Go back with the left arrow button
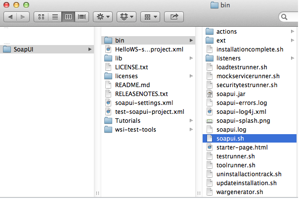This screenshot has height=199, width=299. (x=10, y=17)
